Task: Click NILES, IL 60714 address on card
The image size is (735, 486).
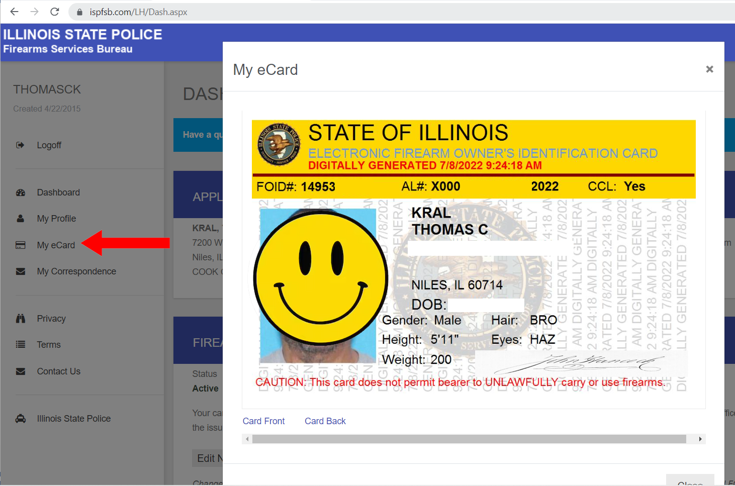Action: coord(457,285)
